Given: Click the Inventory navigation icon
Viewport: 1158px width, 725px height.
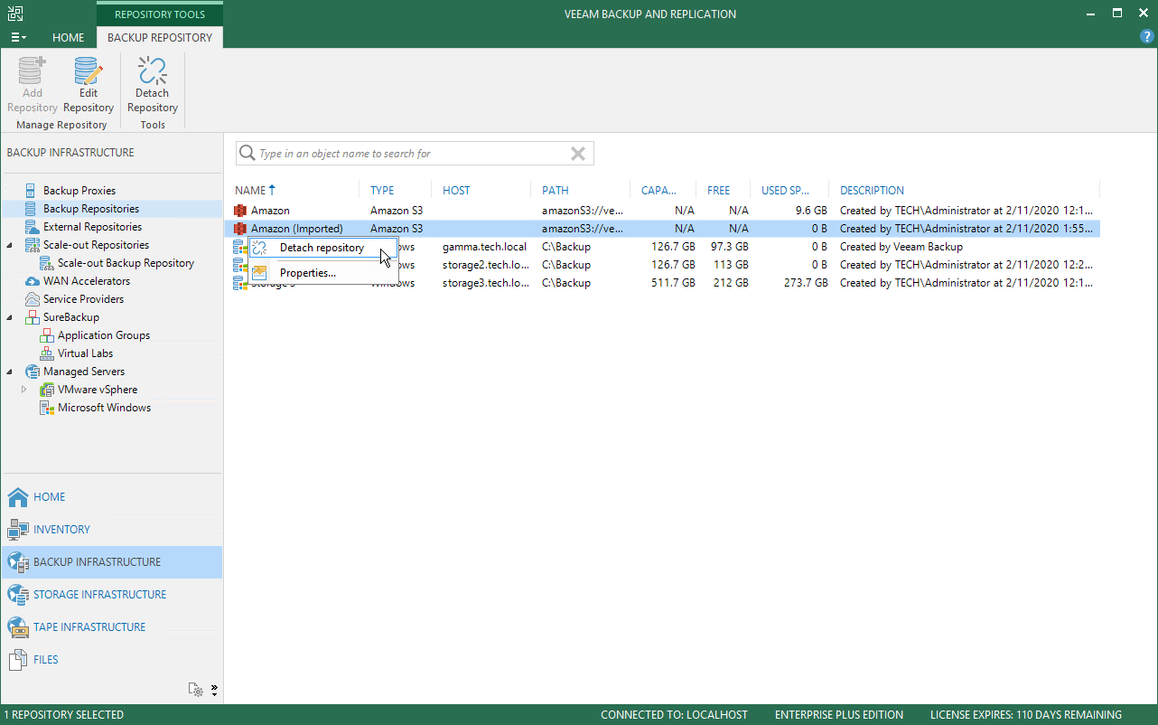Looking at the screenshot, I should (x=18, y=530).
